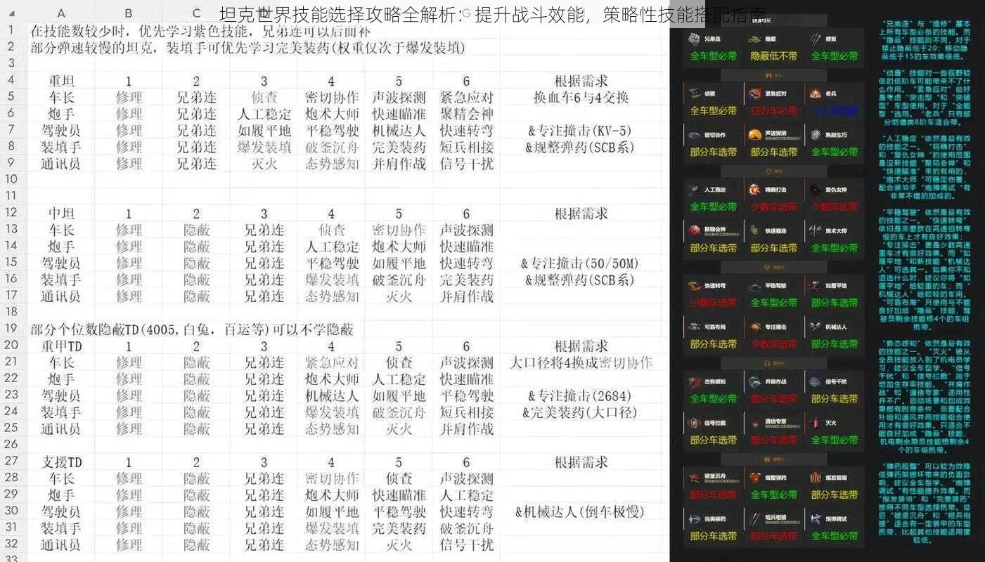Click the 换血车6与4交换 cell
The width and height of the screenshot is (985, 562).
581,98
